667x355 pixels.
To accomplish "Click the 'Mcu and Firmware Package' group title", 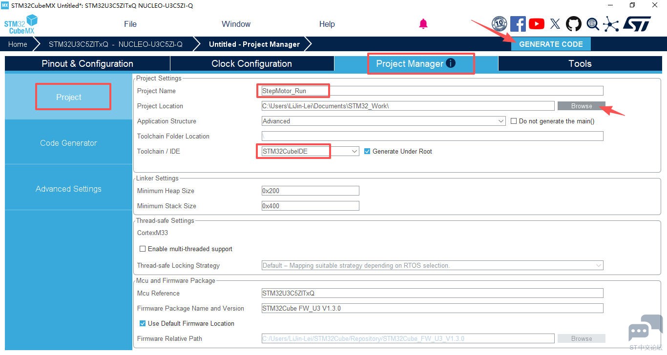I will (x=176, y=280).
